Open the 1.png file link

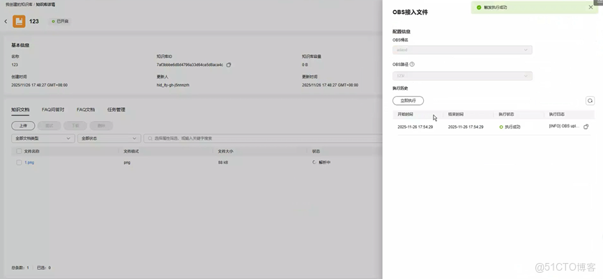[x=29, y=162]
